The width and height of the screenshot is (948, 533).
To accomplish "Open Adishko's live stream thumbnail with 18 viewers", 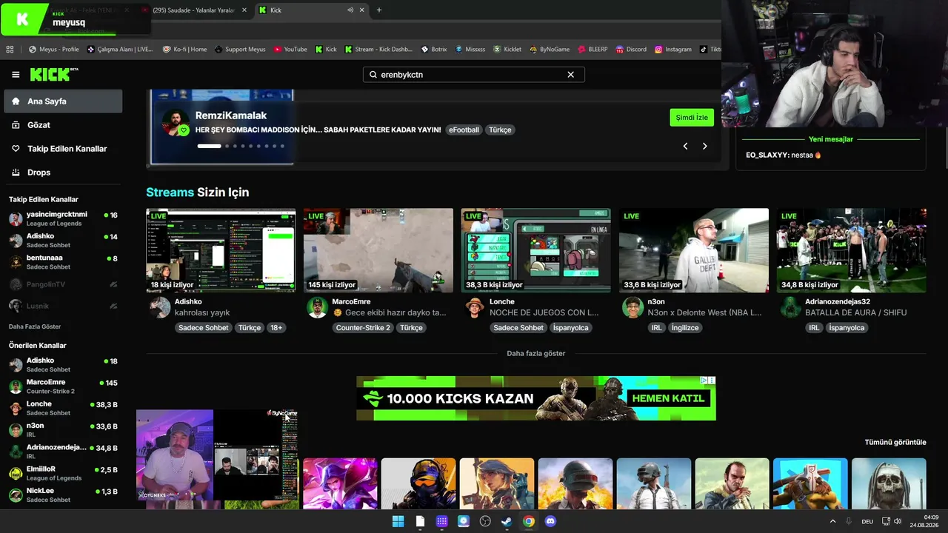I will [x=221, y=250].
